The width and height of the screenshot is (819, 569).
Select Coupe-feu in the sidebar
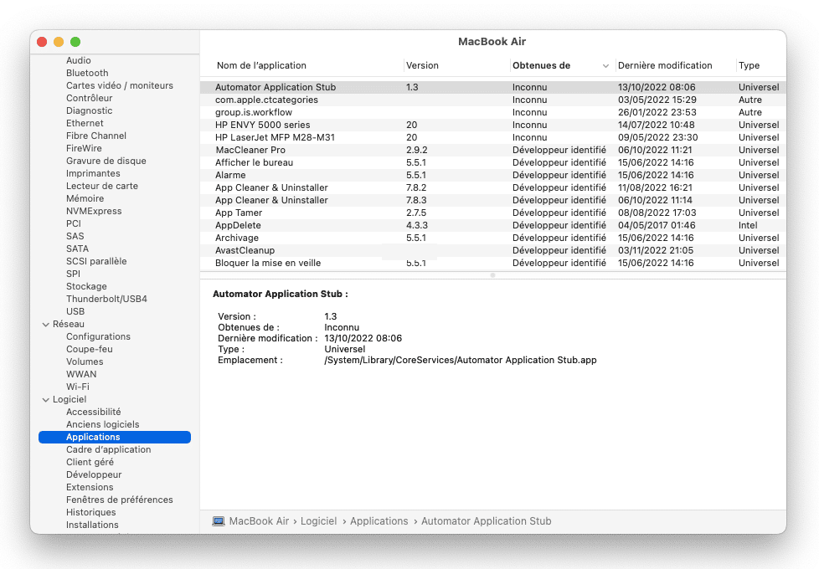(x=90, y=349)
